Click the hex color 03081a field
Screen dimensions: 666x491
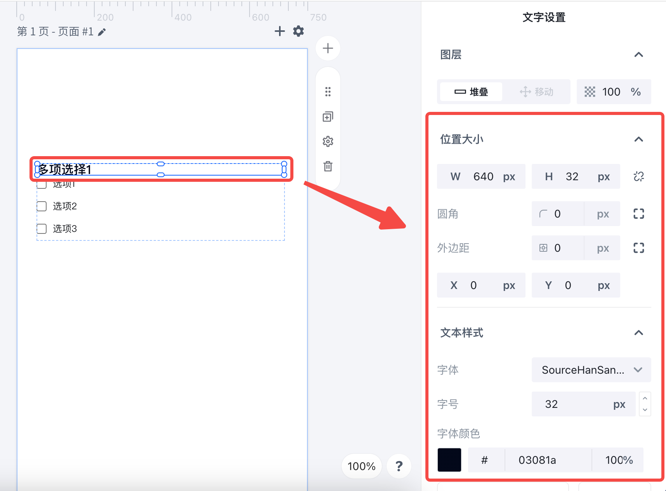[548, 460]
